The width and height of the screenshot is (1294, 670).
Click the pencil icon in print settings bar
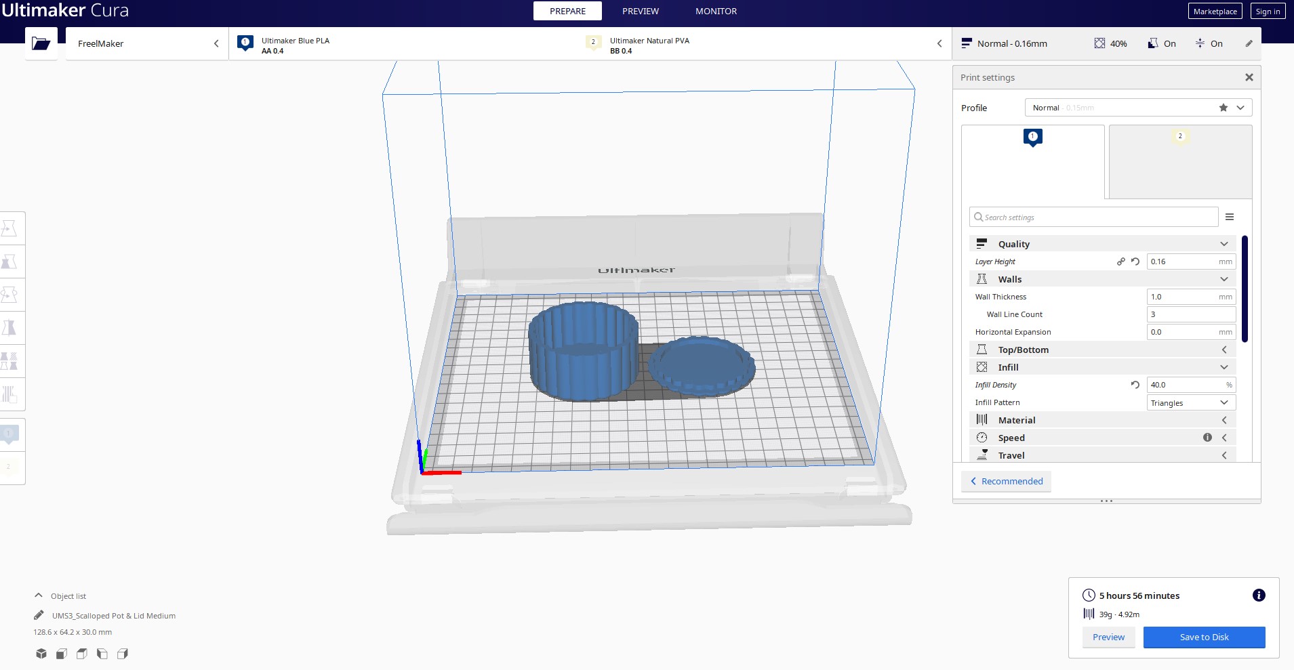[1249, 43]
